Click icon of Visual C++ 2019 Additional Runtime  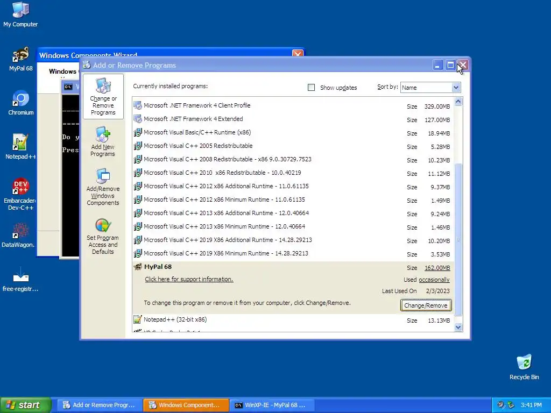pos(138,240)
